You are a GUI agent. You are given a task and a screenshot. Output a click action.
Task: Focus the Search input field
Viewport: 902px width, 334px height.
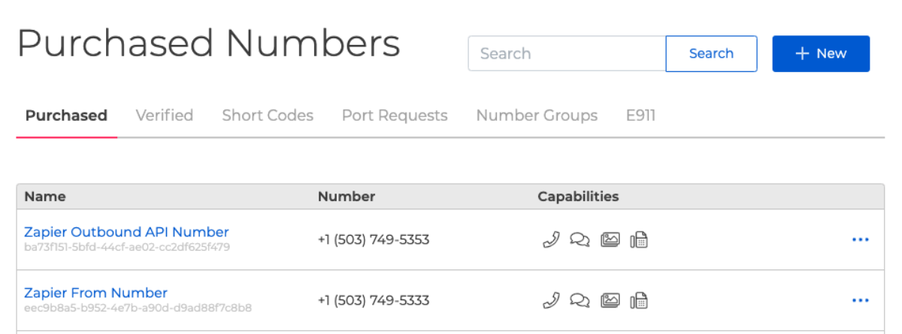[567, 53]
